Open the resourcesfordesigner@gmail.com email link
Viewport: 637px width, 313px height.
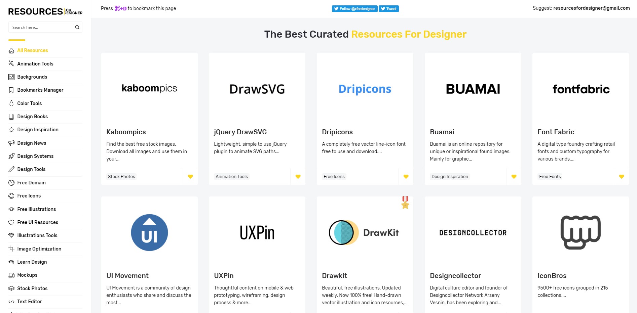(592, 8)
